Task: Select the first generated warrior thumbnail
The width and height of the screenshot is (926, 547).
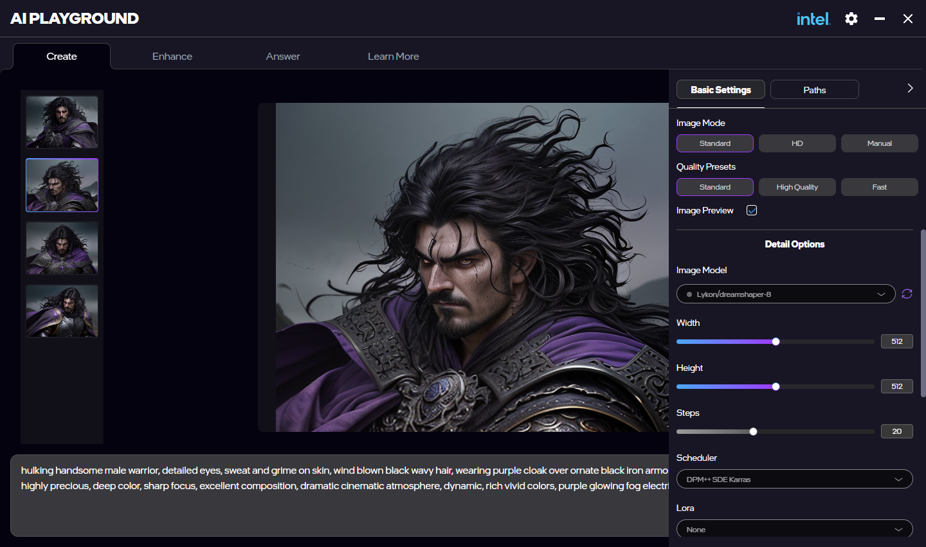Action: tap(62, 122)
